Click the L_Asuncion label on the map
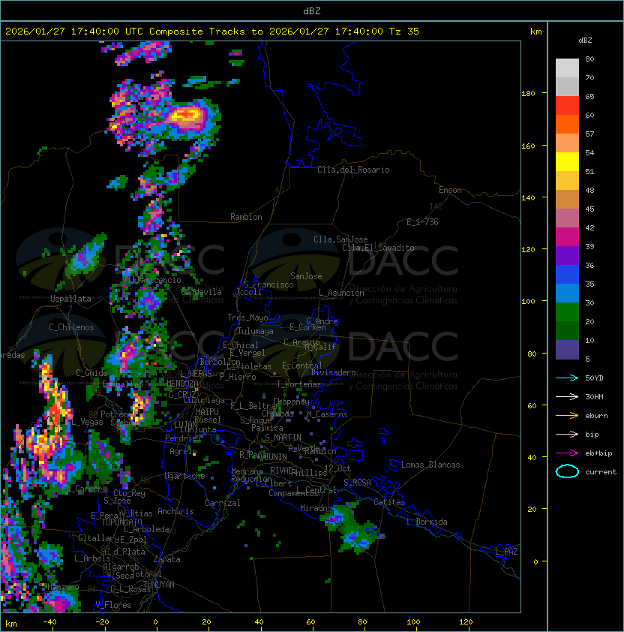624x632 pixels. pyautogui.click(x=341, y=293)
